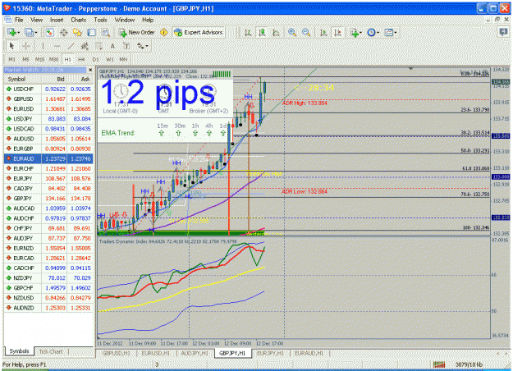Click the New Chart toolbar icon
This screenshot has width=513, height=371.
[x=11, y=32]
